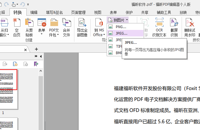The image size is (200, 130).
Task: Click the To MS Office icon
Action: pyautogui.click(x=99, y=23)
